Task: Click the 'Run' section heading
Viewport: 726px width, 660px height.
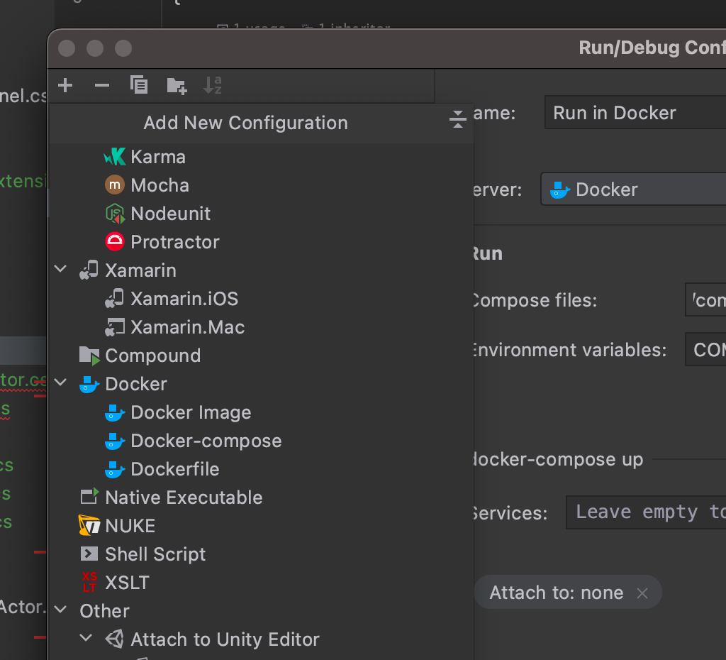Action: click(x=487, y=253)
